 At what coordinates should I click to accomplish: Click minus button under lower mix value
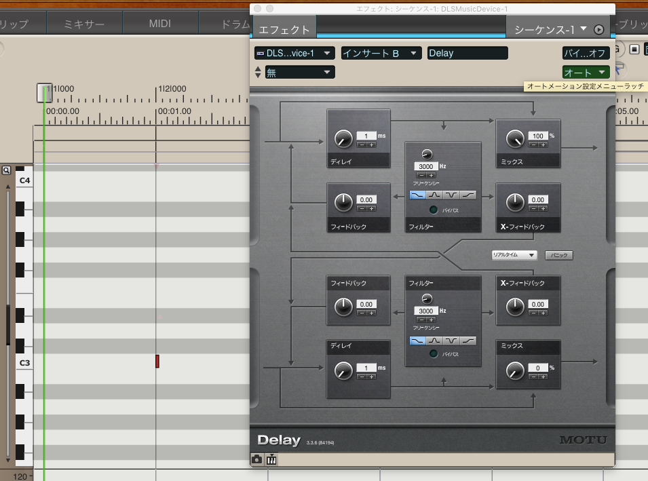click(533, 377)
